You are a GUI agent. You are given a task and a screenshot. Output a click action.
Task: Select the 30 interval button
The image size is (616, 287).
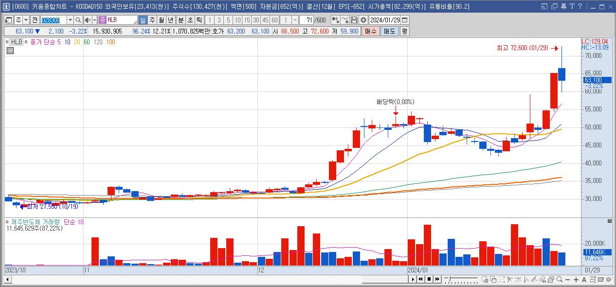[x=256, y=20]
